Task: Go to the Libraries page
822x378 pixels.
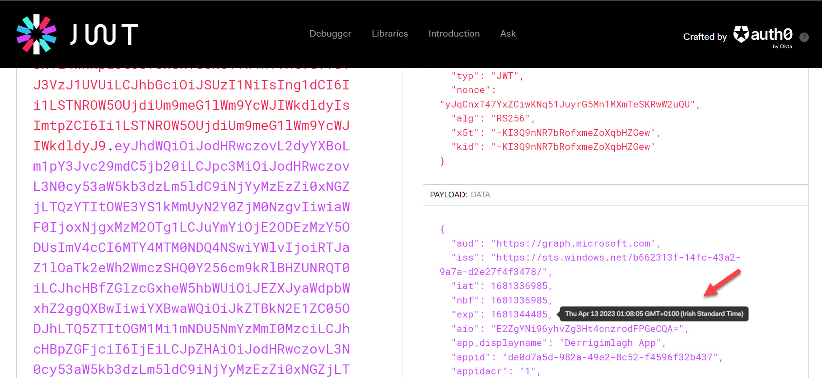Action: coord(389,33)
